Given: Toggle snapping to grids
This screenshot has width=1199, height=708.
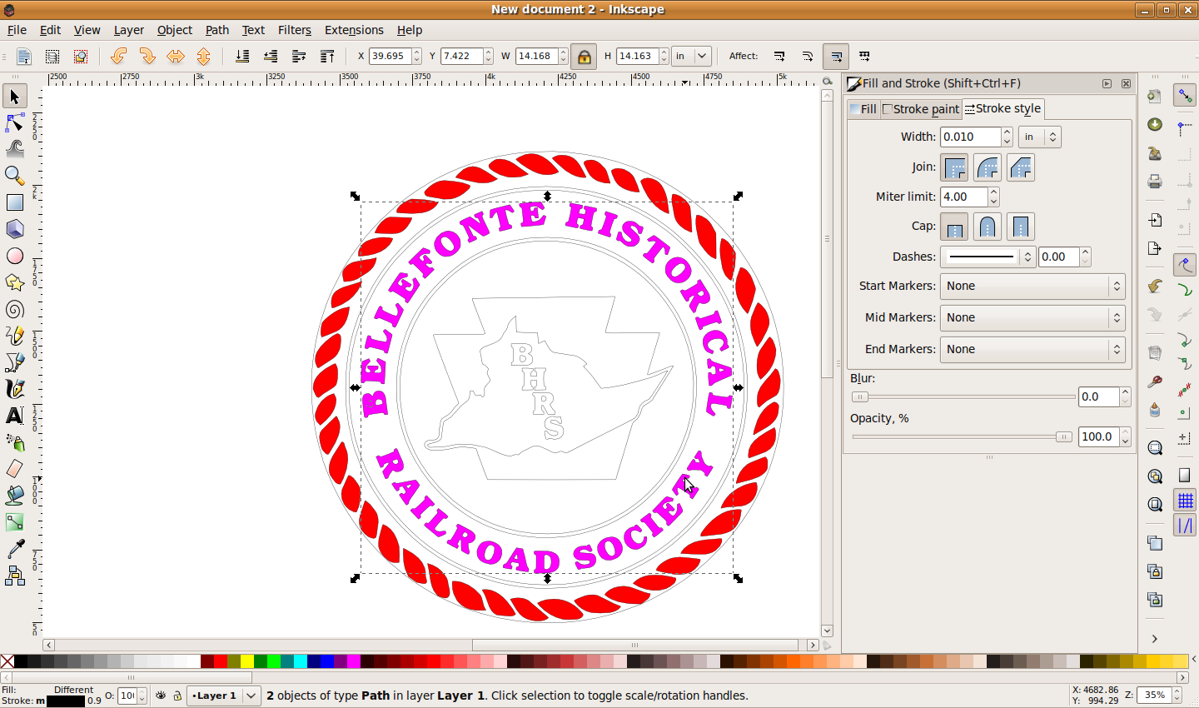Looking at the screenshot, I should (1185, 500).
